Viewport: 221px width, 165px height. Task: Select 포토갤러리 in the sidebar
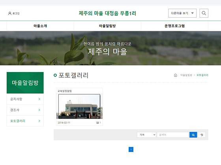[x=25, y=121]
